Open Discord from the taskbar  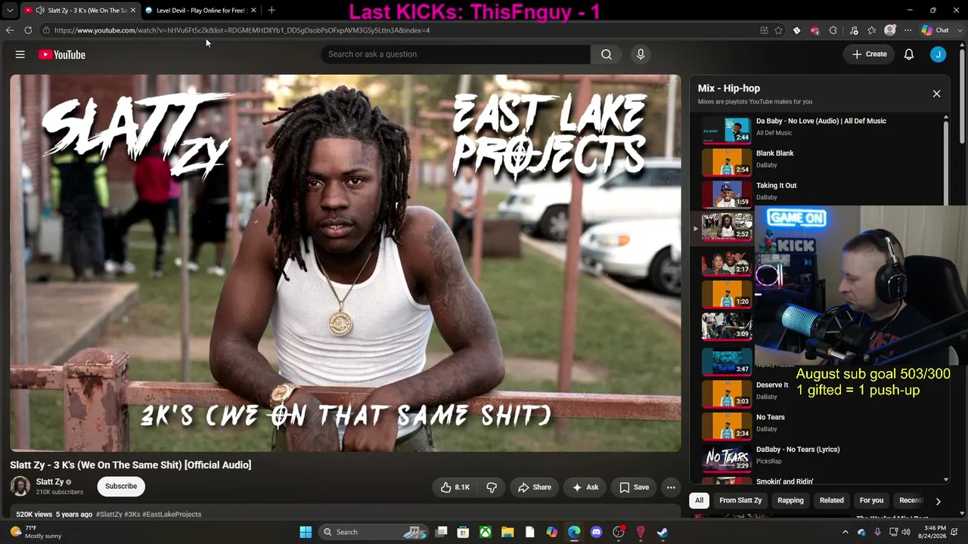pyautogui.click(x=596, y=532)
